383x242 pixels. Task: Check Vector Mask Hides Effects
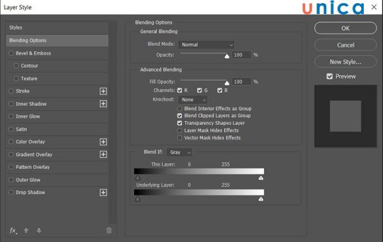pyautogui.click(x=179, y=138)
